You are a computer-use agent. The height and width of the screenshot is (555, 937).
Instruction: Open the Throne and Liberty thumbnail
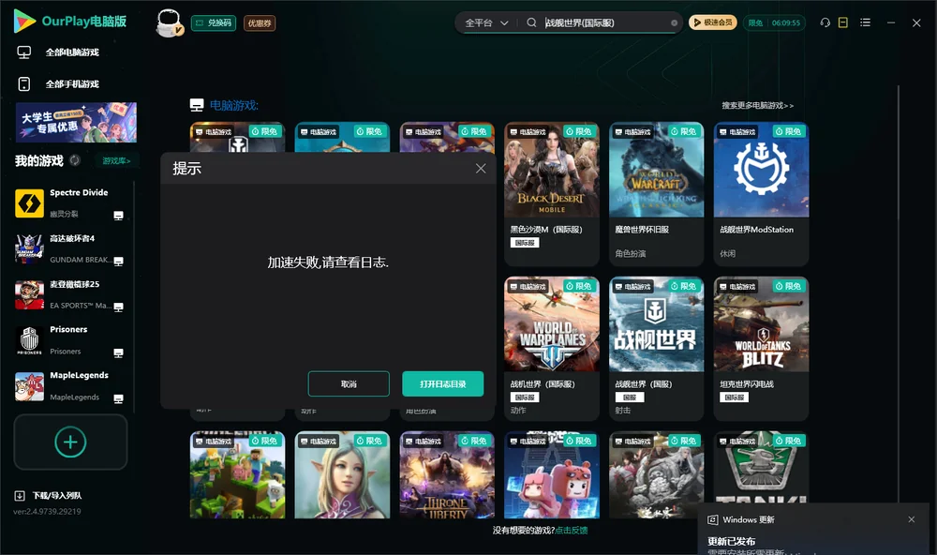tap(447, 475)
